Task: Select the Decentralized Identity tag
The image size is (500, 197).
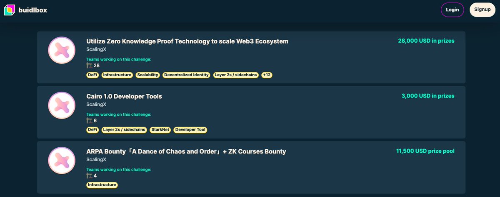Action: point(186,75)
